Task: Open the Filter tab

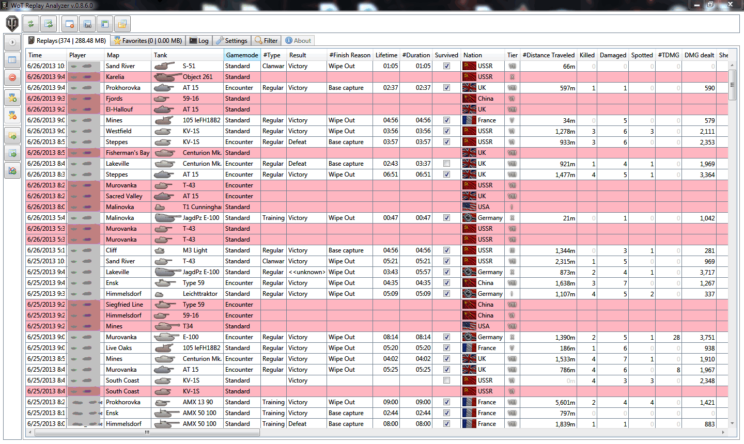Action: (x=266, y=41)
